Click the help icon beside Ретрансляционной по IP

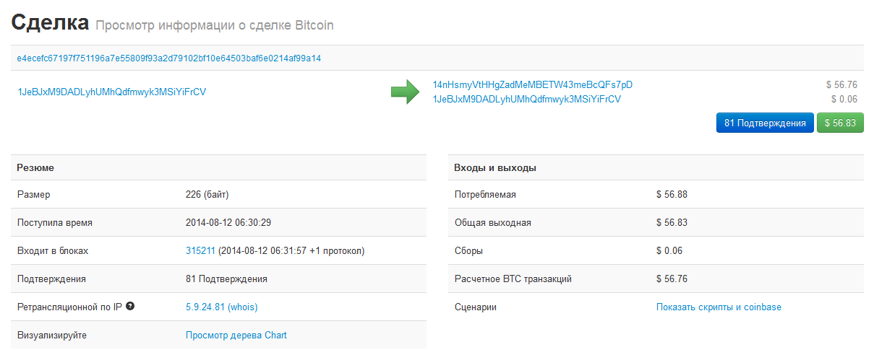[130, 306]
